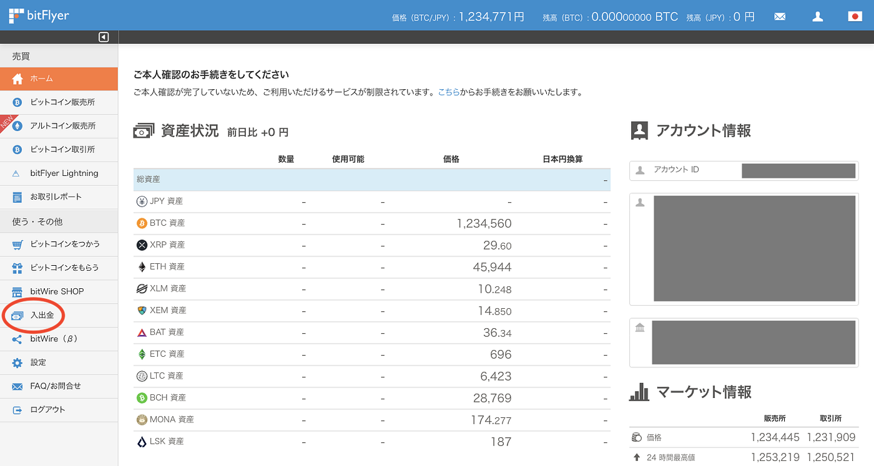Viewport: 874px width, 466px height.
Task: Click the 使用可能 column header
Action: [348, 159]
